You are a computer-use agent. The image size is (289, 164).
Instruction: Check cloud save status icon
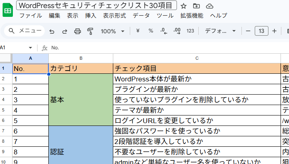(x=210, y=6)
